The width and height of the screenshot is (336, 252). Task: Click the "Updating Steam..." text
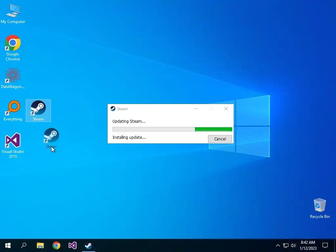click(x=129, y=121)
